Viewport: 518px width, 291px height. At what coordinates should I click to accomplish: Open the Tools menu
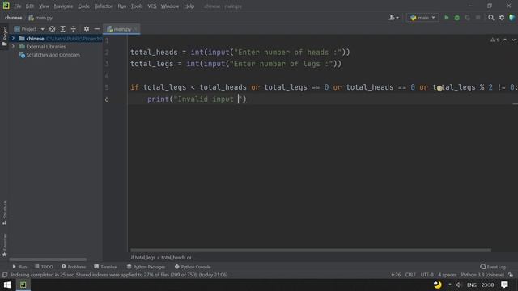coord(137,6)
